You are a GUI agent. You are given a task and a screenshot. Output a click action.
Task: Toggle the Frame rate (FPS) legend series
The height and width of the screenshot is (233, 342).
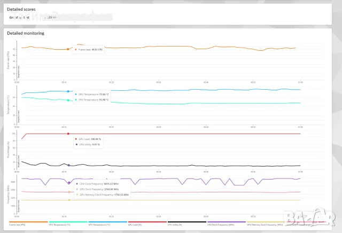(28, 223)
